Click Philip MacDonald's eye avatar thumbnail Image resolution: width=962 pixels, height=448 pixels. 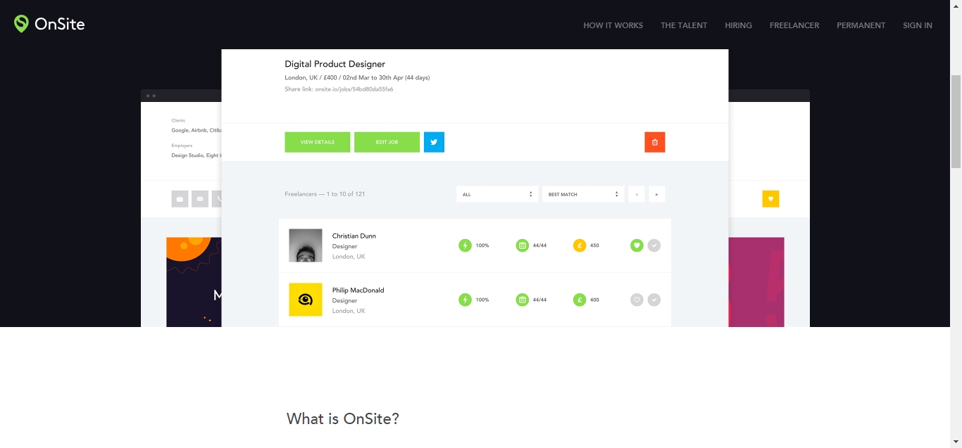click(x=305, y=300)
